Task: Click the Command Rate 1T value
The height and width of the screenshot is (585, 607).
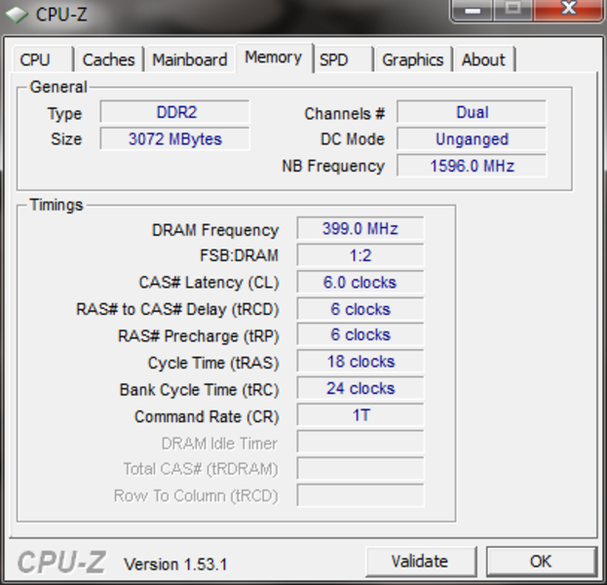Action: pos(360,415)
